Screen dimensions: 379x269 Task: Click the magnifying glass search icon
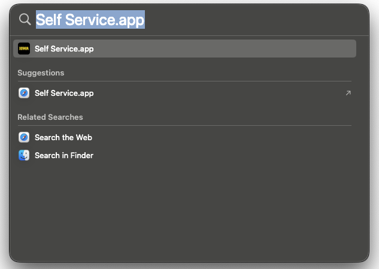click(x=25, y=19)
